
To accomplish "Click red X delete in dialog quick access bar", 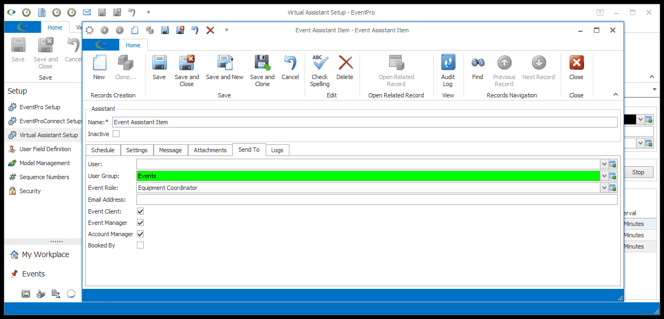I will tap(210, 30).
